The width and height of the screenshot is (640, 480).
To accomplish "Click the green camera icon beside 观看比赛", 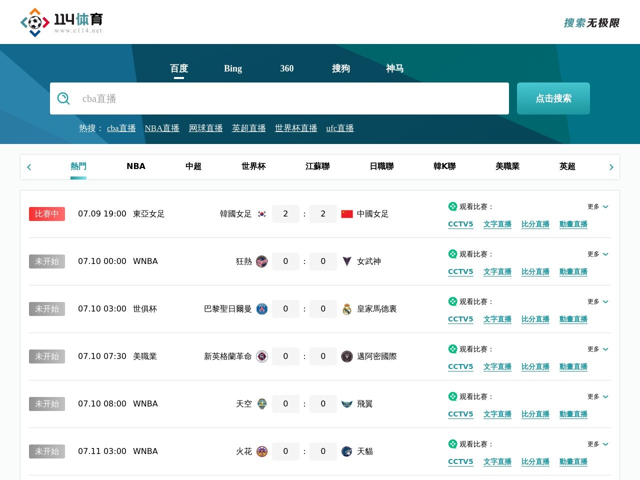I will 452,206.
